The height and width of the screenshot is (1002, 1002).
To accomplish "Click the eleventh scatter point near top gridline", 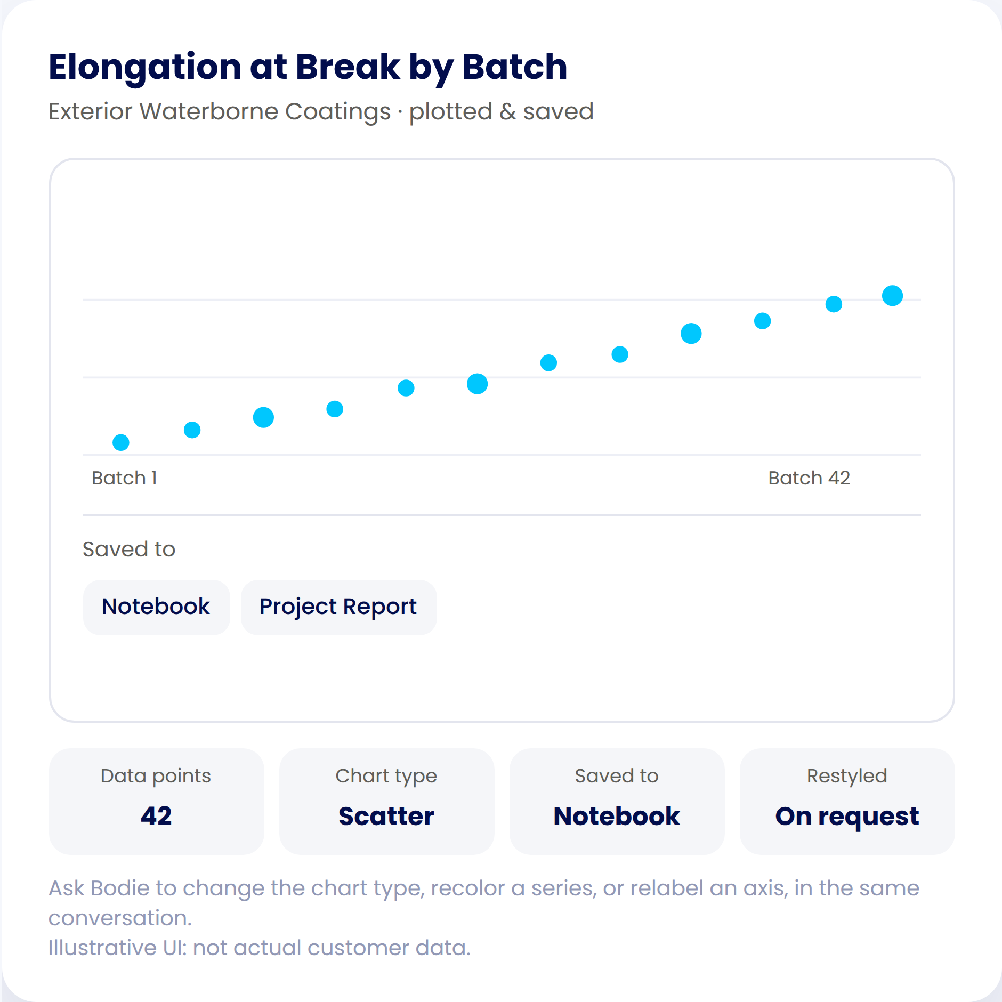I will [x=834, y=304].
